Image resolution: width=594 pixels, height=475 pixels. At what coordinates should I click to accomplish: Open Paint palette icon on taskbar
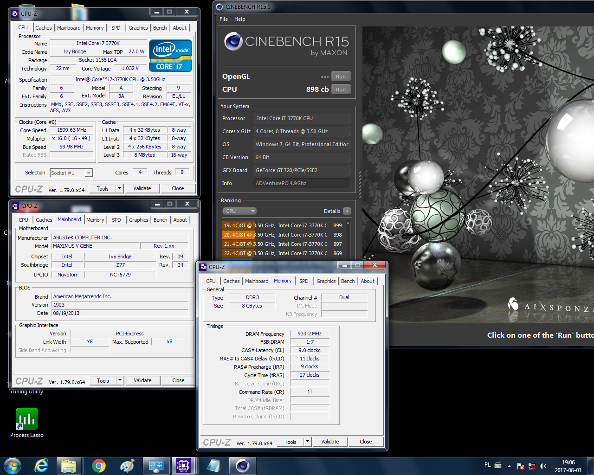tap(127, 466)
